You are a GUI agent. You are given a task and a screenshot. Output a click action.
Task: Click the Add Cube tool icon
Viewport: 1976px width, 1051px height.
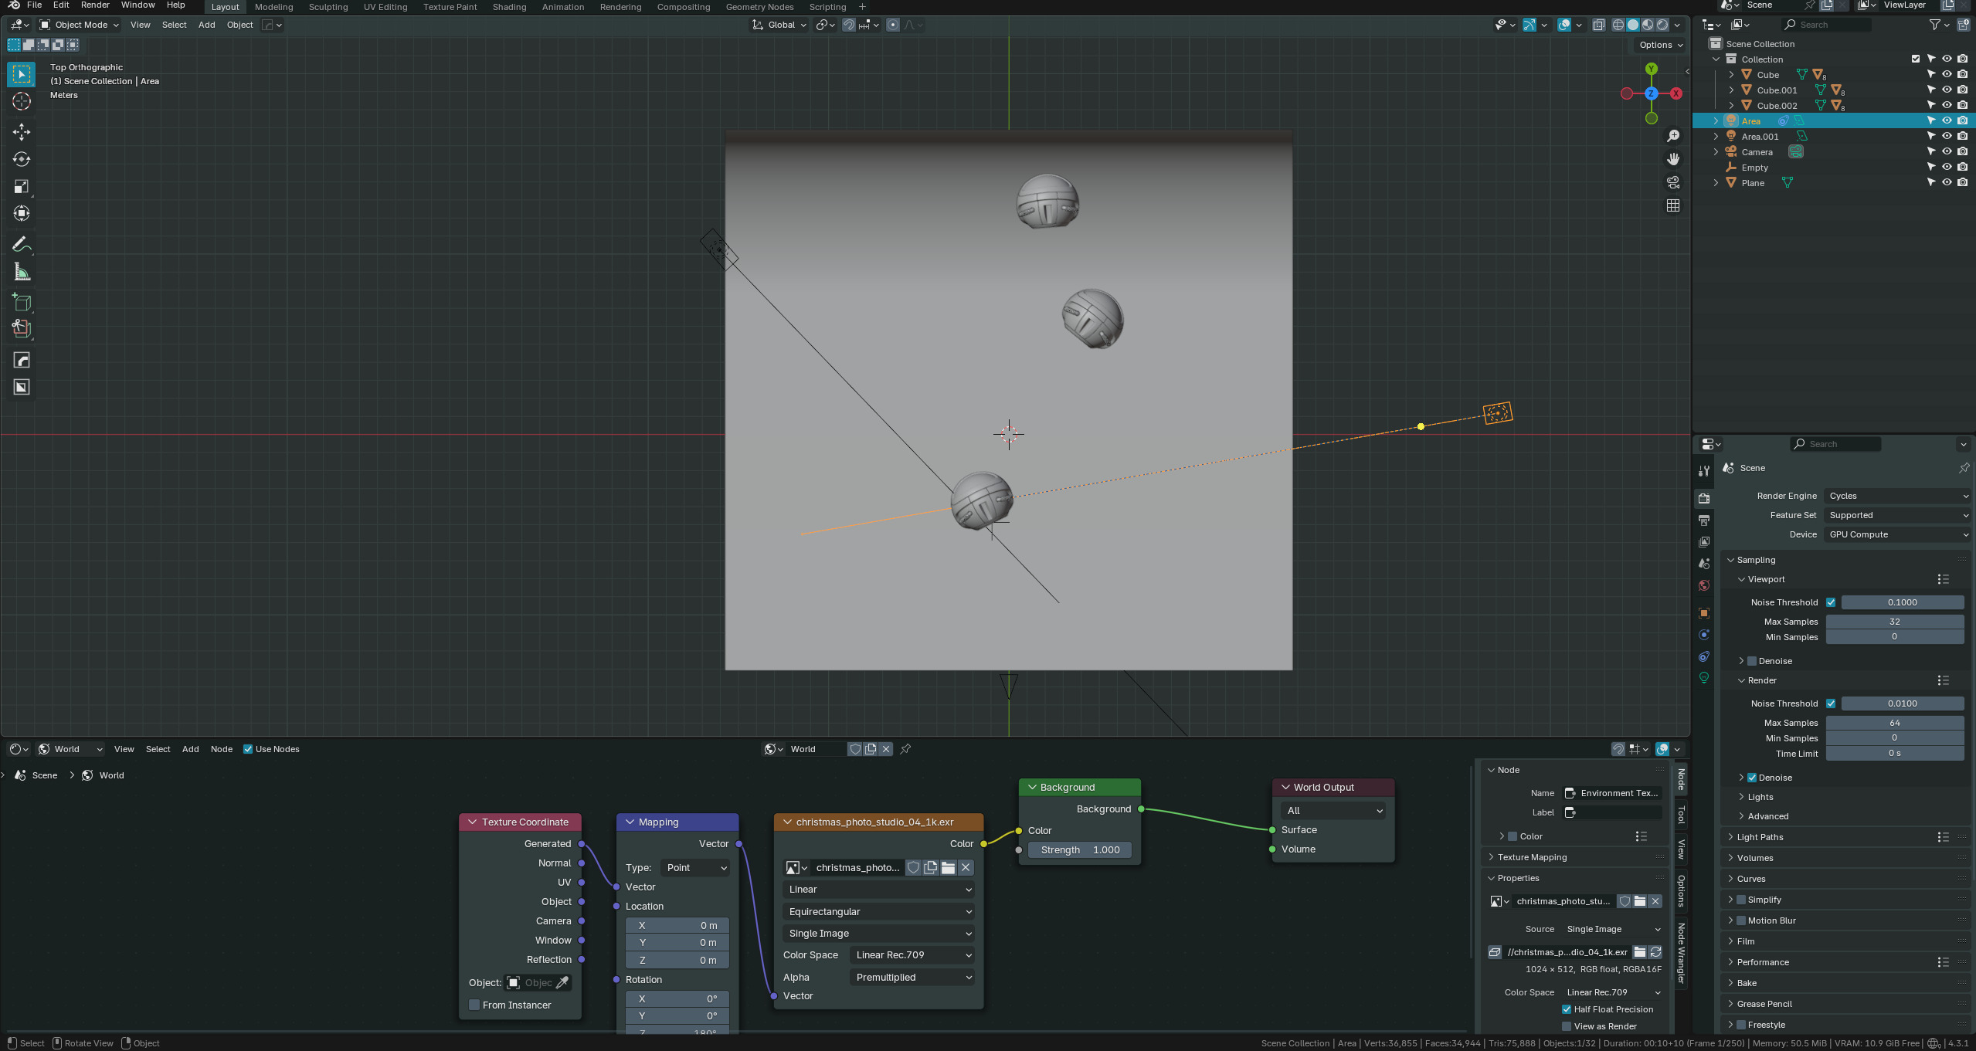pyautogui.click(x=22, y=302)
